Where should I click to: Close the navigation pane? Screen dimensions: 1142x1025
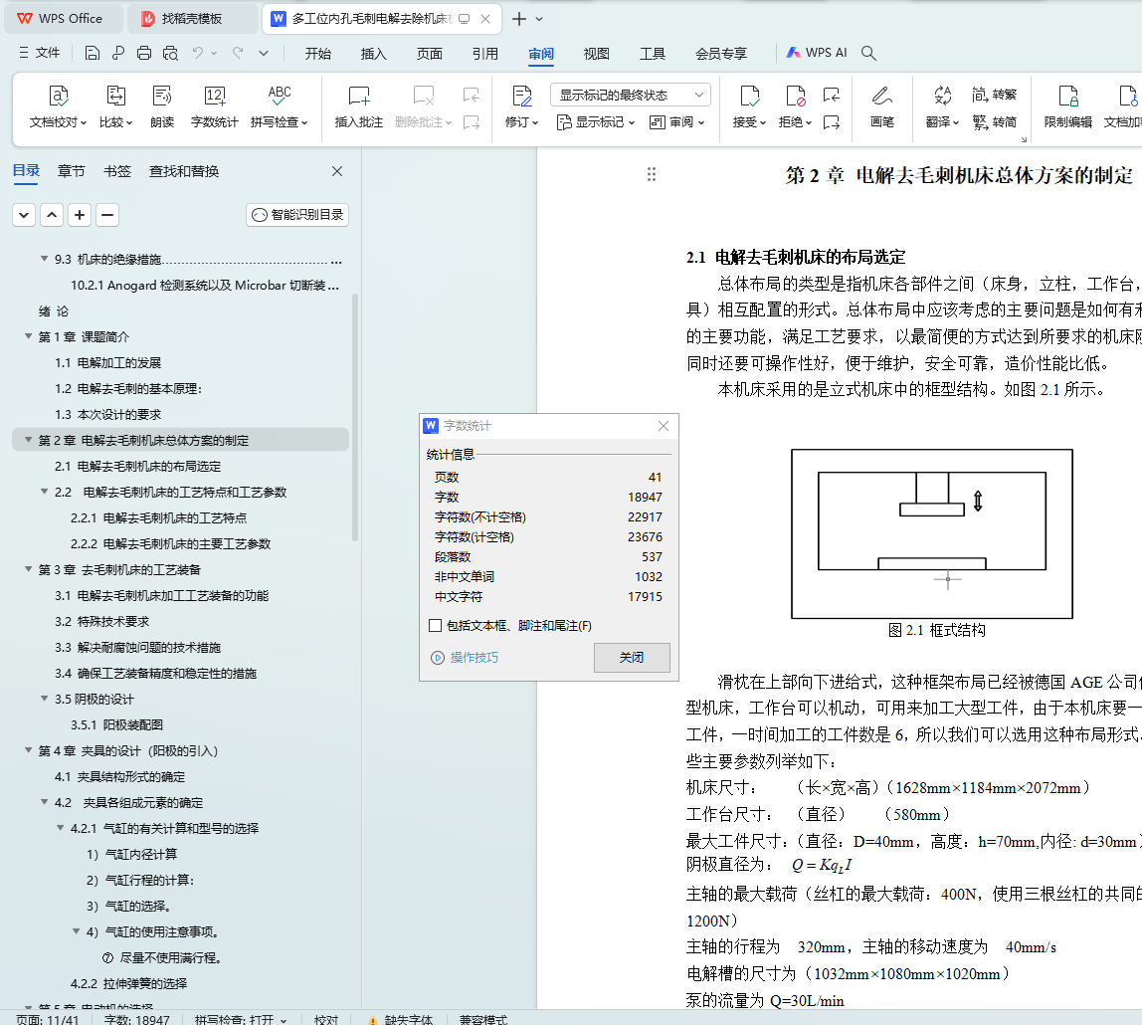coord(337,171)
